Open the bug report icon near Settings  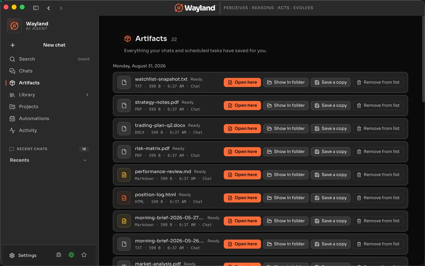pyautogui.click(x=59, y=255)
